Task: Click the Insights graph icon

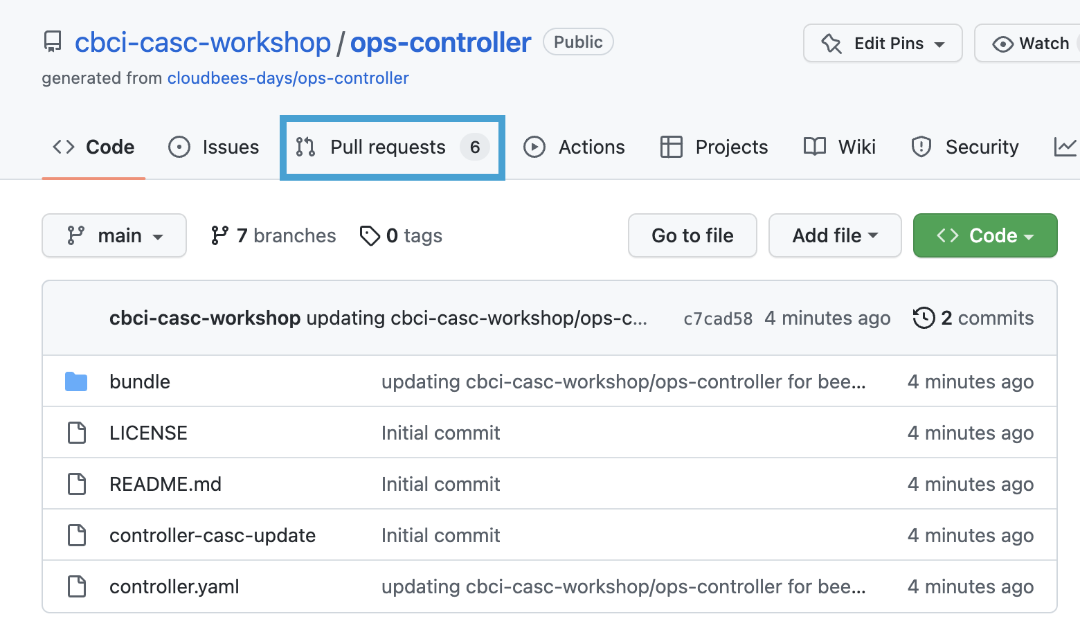Action: (1065, 147)
